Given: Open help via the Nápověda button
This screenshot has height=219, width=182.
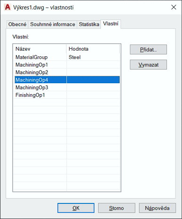Looking at the screenshot, I should [157, 208].
